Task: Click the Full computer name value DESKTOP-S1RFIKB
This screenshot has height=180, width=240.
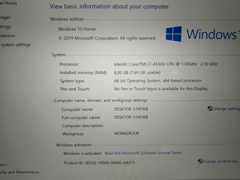Action: tap(131, 117)
